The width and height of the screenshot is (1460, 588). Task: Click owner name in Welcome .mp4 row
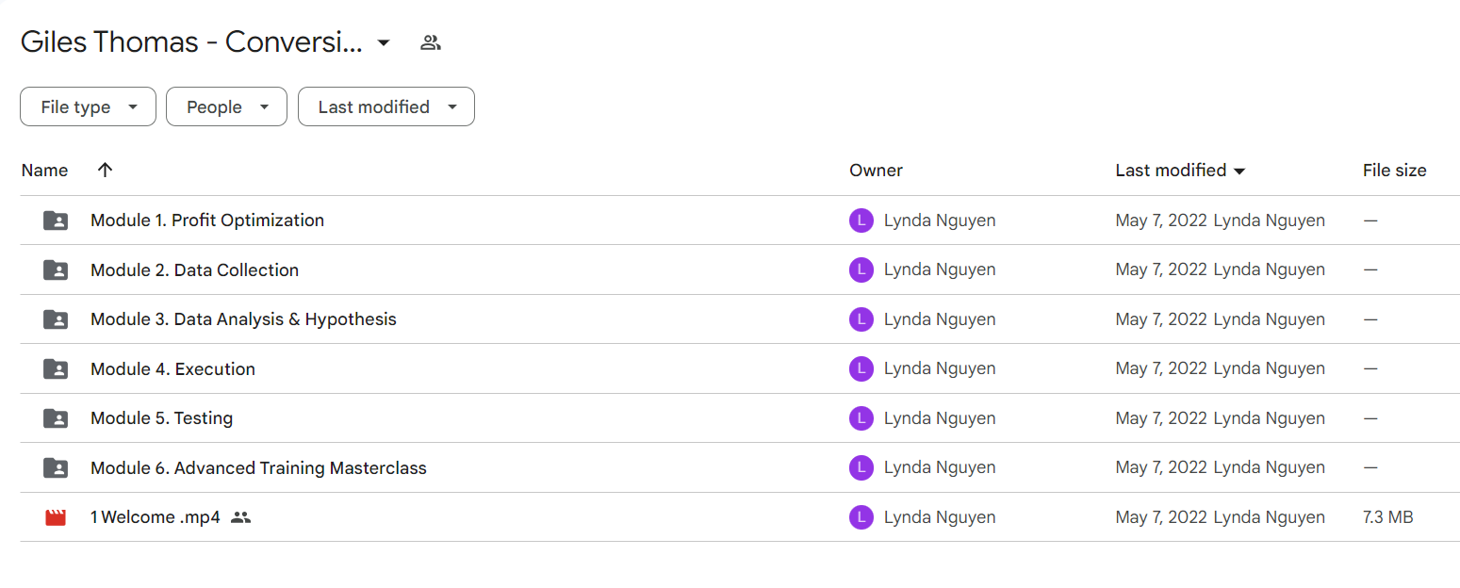(940, 517)
